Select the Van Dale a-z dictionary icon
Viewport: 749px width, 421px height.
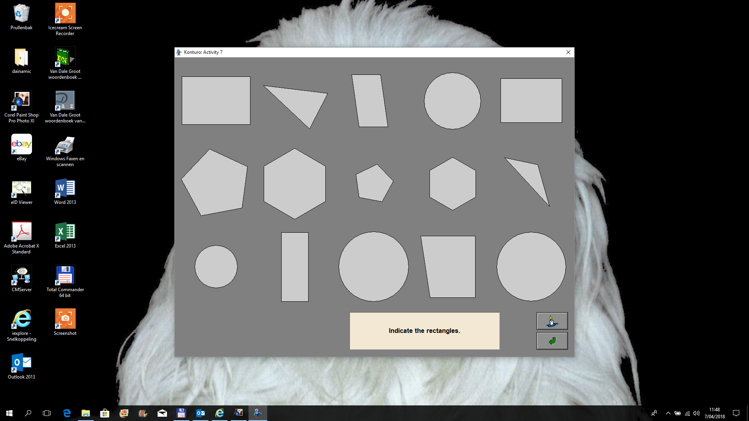pyautogui.click(x=65, y=107)
